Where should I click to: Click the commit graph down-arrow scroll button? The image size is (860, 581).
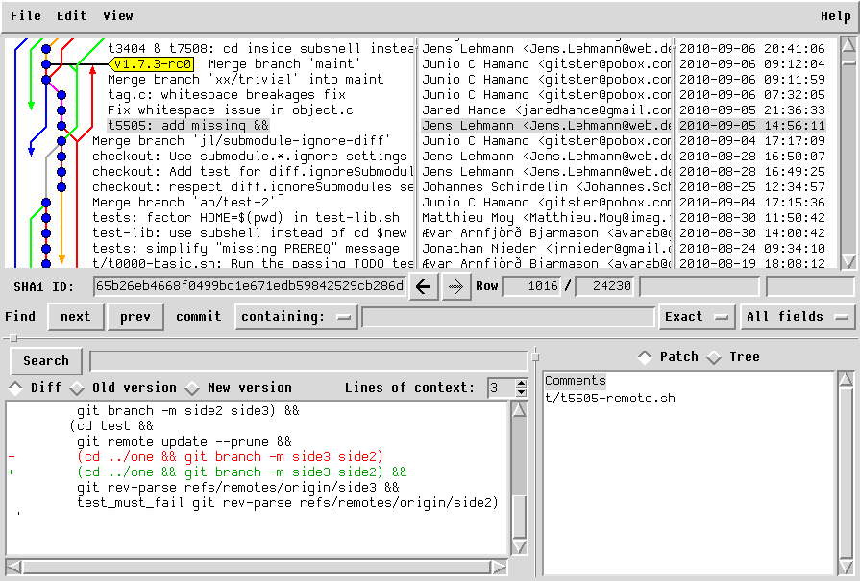848,261
